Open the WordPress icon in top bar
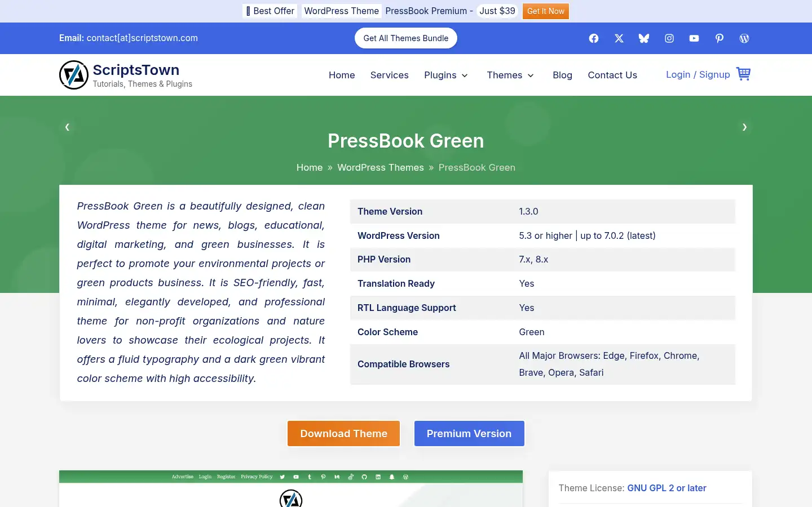The height and width of the screenshot is (507, 812). point(744,38)
